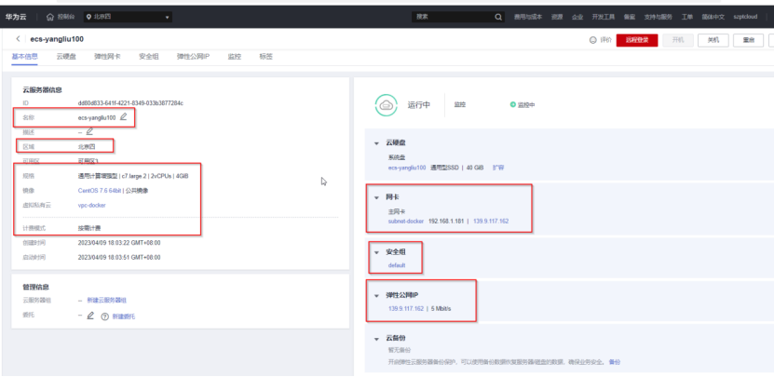Open the 139.9.117.162 link under 主网卡
Screen dimensions: 774x377
point(491,221)
